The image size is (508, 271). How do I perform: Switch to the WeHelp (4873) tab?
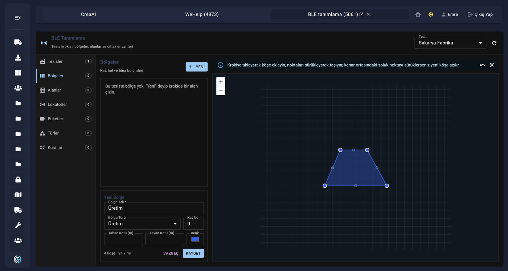tap(202, 15)
